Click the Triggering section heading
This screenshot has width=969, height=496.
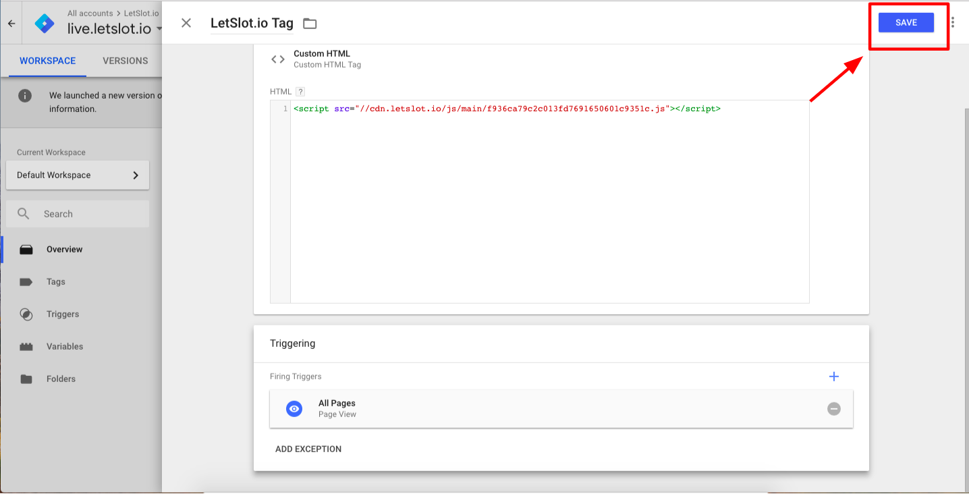293,343
